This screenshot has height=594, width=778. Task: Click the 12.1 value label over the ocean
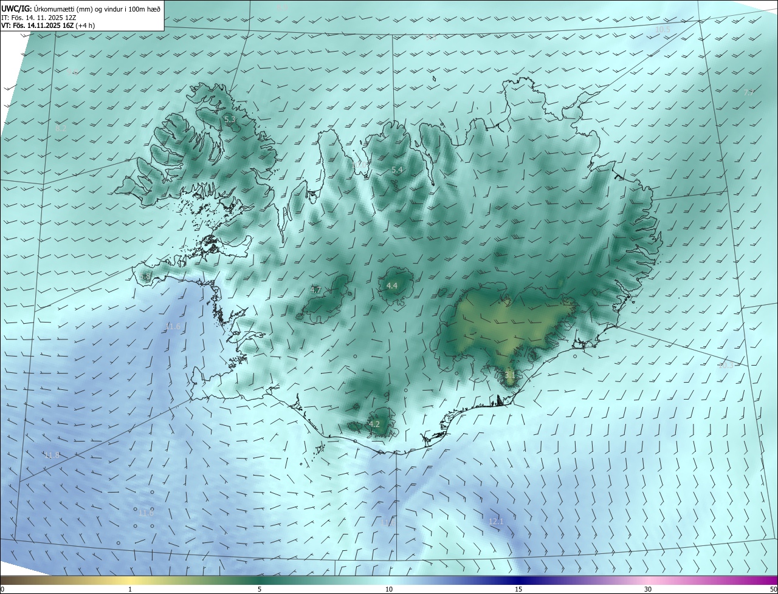tap(497, 521)
